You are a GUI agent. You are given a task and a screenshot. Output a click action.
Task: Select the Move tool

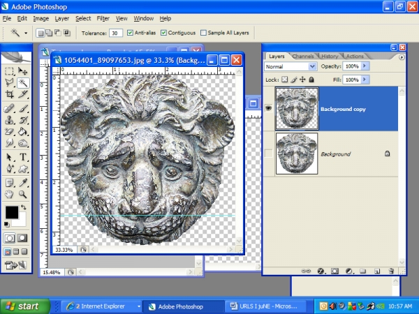click(23, 71)
